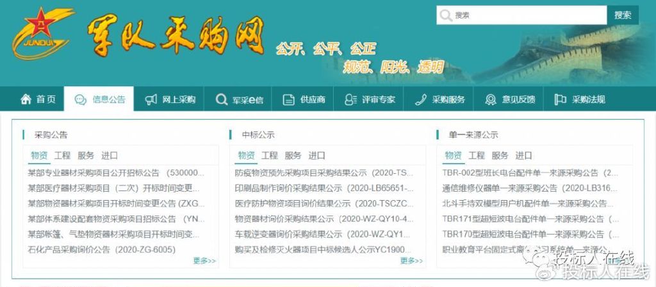Open 防疫物资预先采购项目采购结果公示 link
656x287 pixels.
(324, 173)
